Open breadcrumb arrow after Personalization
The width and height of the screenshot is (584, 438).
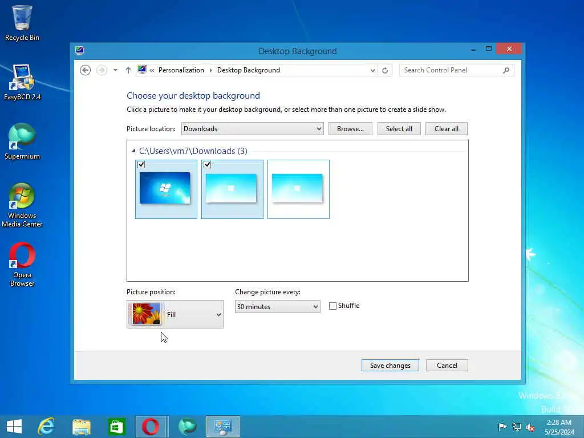click(211, 70)
